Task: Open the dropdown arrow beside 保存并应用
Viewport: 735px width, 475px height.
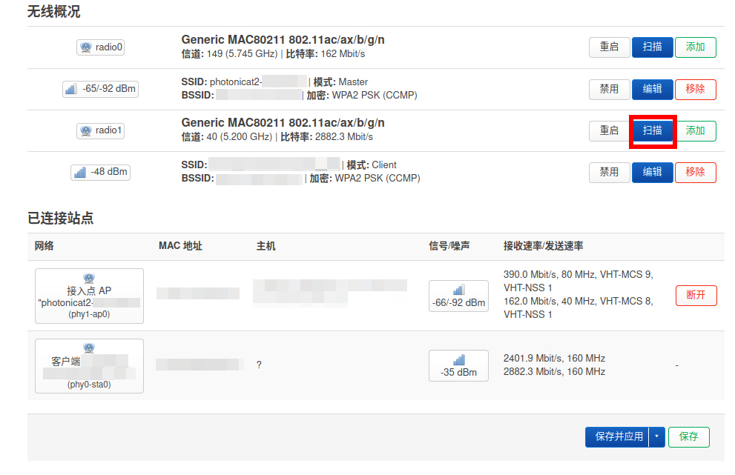Action: 656,437
